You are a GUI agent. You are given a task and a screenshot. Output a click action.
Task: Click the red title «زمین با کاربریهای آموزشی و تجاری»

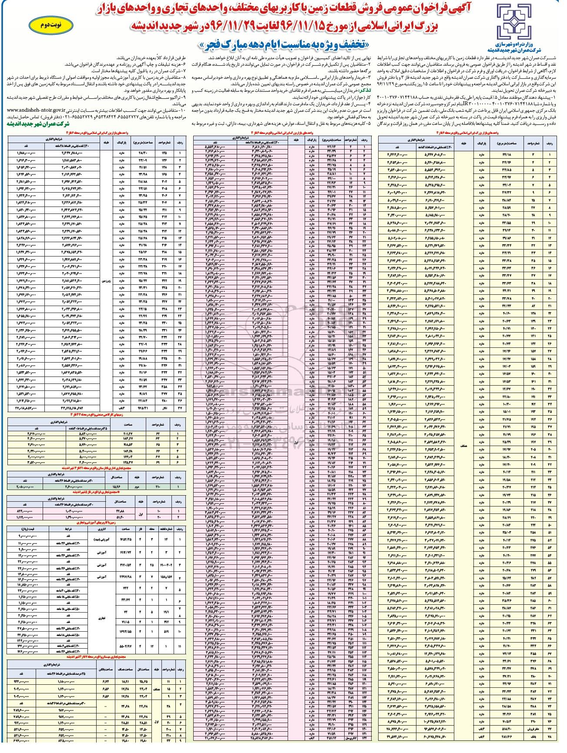(96, 523)
